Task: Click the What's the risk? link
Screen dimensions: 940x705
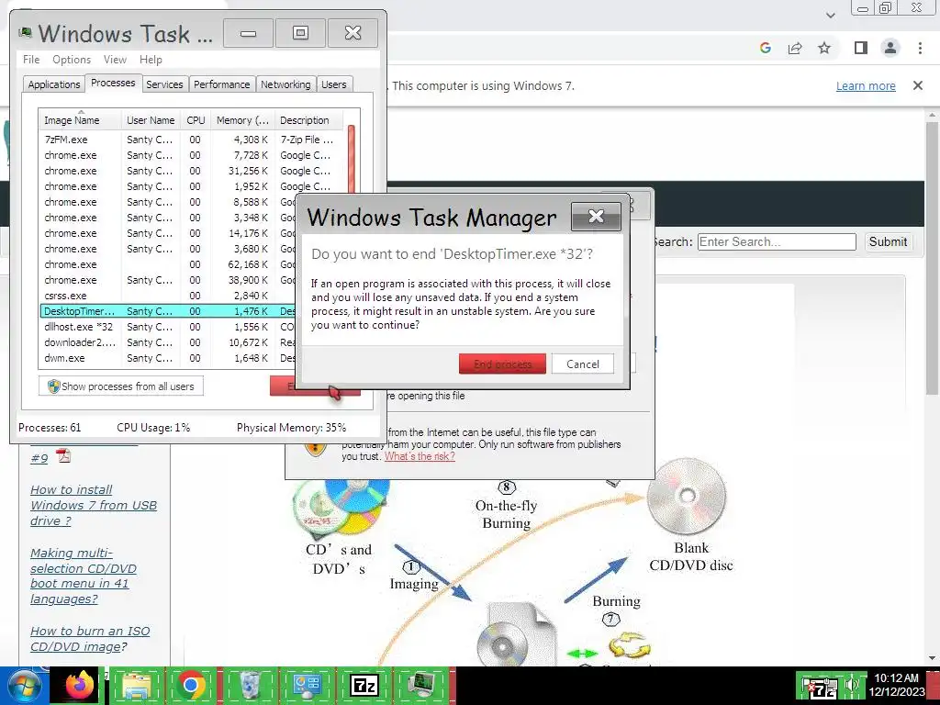Action: [x=420, y=456]
